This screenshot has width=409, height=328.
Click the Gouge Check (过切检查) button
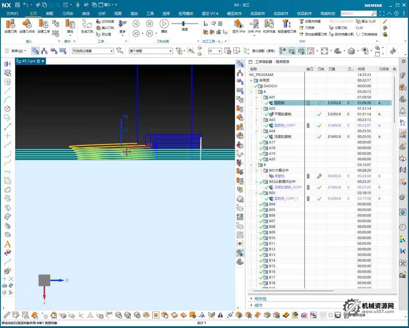(x=105, y=21)
